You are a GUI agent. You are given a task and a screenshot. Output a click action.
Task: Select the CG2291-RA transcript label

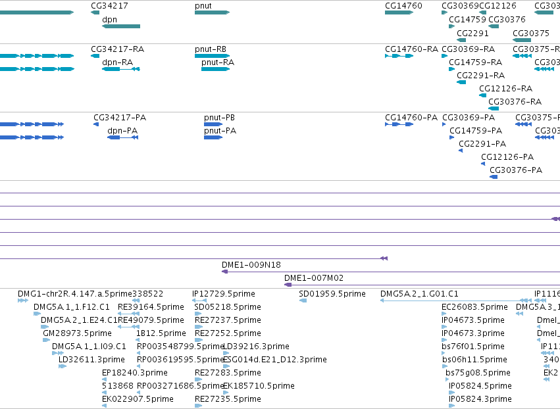(481, 76)
